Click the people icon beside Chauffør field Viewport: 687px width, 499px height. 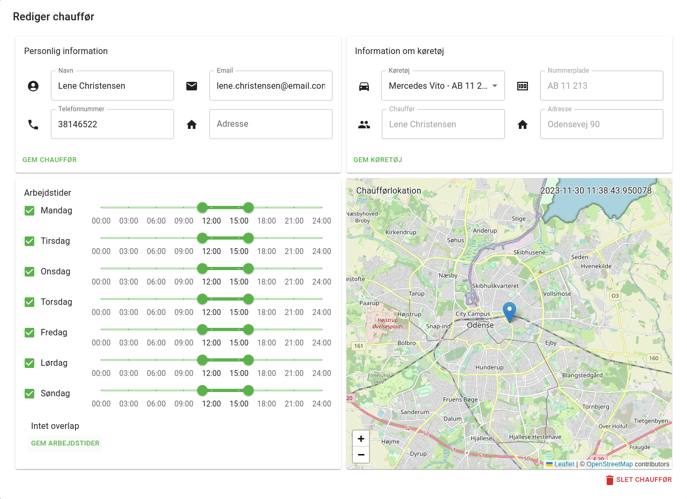click(x=364, y=125)
